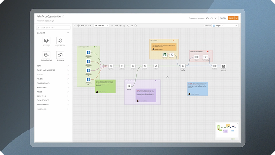This screenshot has width=275, height=155.
Task: Select the Add Formula tile
Action: click(172, 55)
